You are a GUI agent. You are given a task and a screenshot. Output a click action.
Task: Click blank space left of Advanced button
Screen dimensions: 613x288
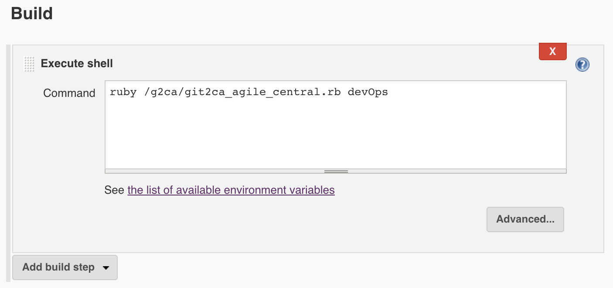(x=305, y=219)
